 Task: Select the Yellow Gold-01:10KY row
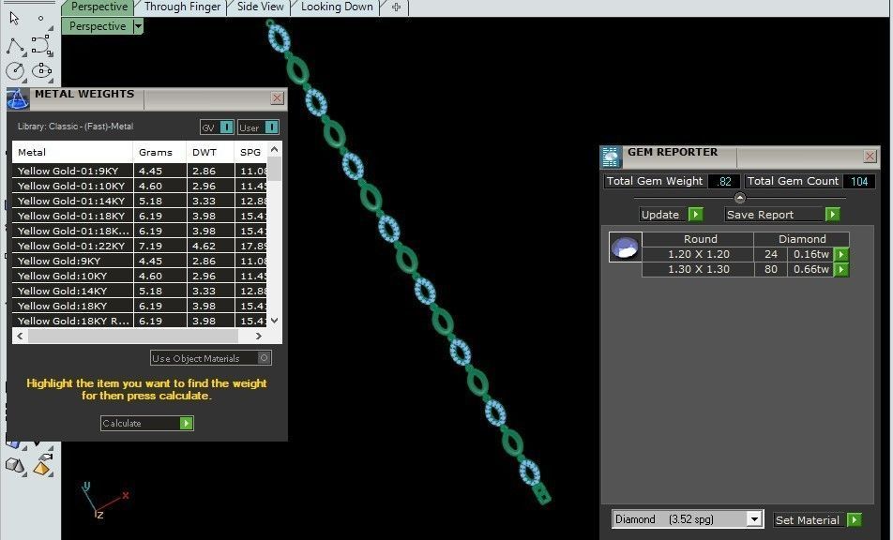[x=140, y=186]
